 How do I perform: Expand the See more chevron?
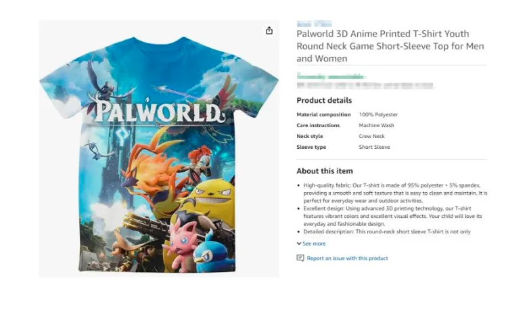click(x=298, y=244)
